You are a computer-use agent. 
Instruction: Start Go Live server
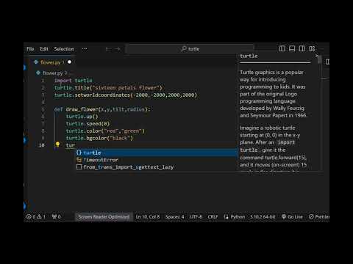pyautogui.click(x=292, y=217)
